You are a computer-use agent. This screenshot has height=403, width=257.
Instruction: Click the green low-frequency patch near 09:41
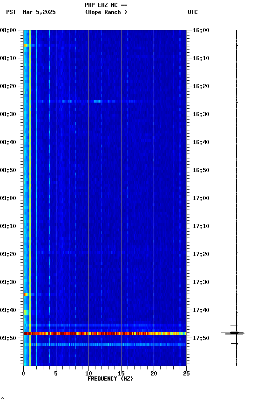tap(26, 313)
